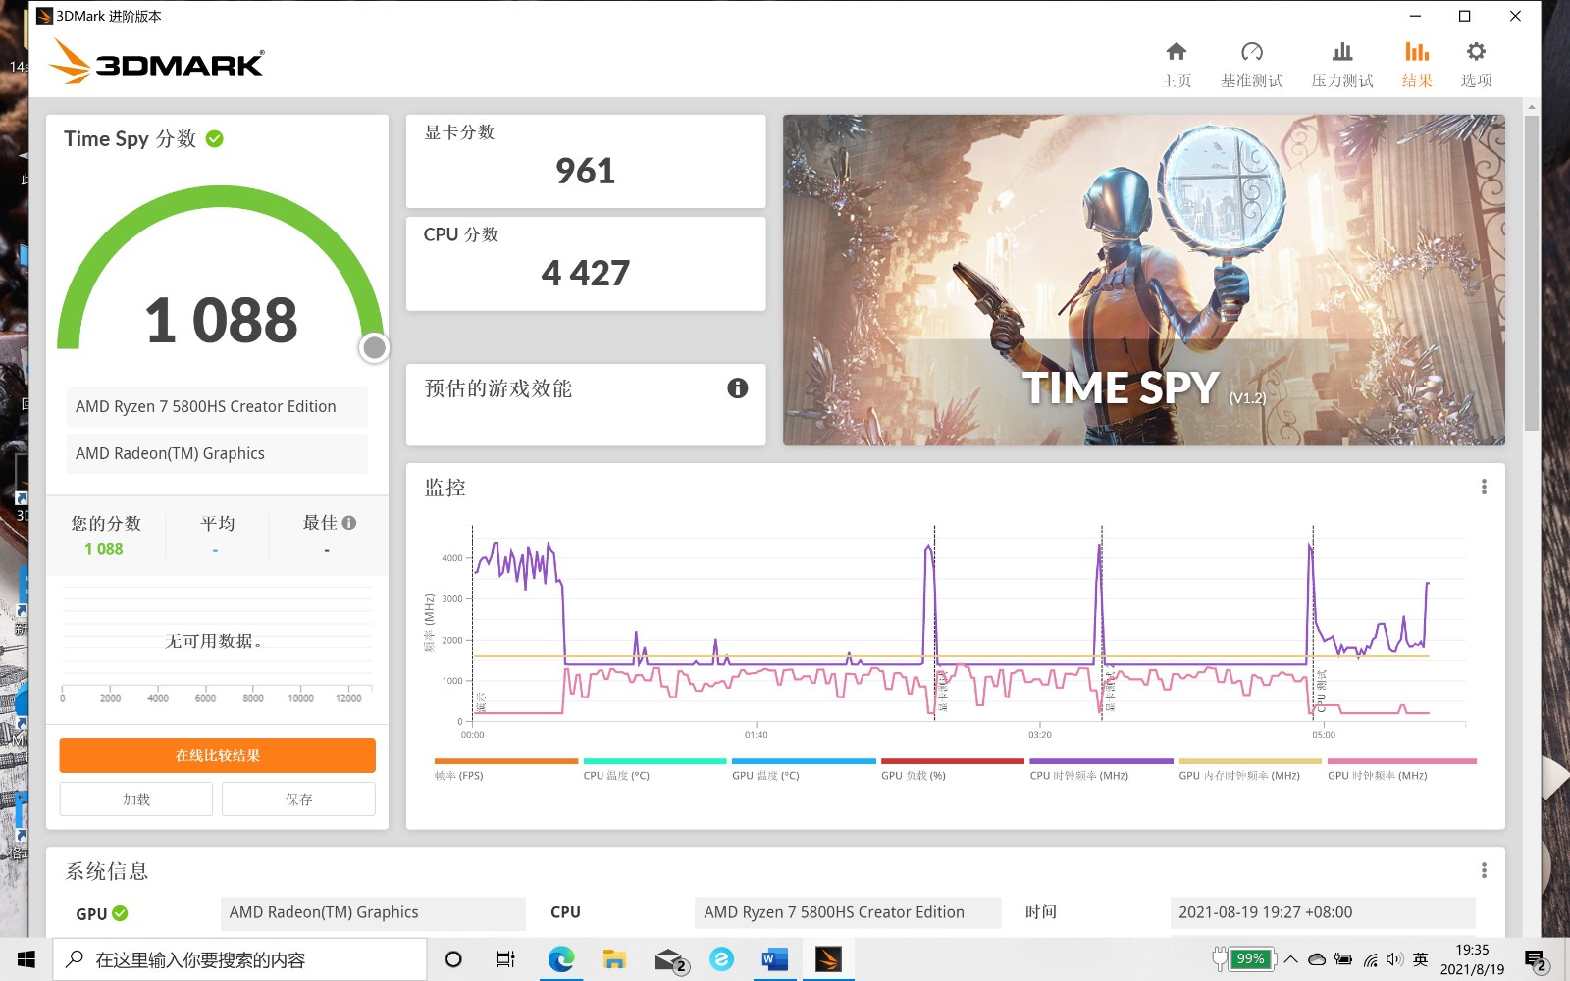Switch to the 结果 results tab
The image size is (1570, 981).
[1416, 65]
